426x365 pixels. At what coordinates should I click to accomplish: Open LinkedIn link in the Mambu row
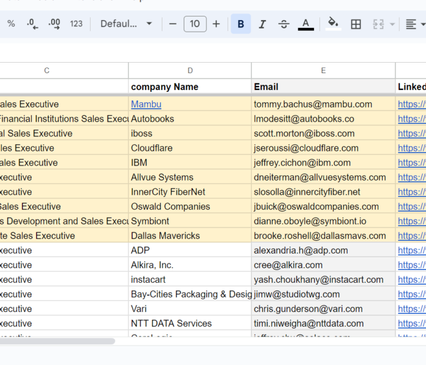pyautogui.click(x=412, y=104)
